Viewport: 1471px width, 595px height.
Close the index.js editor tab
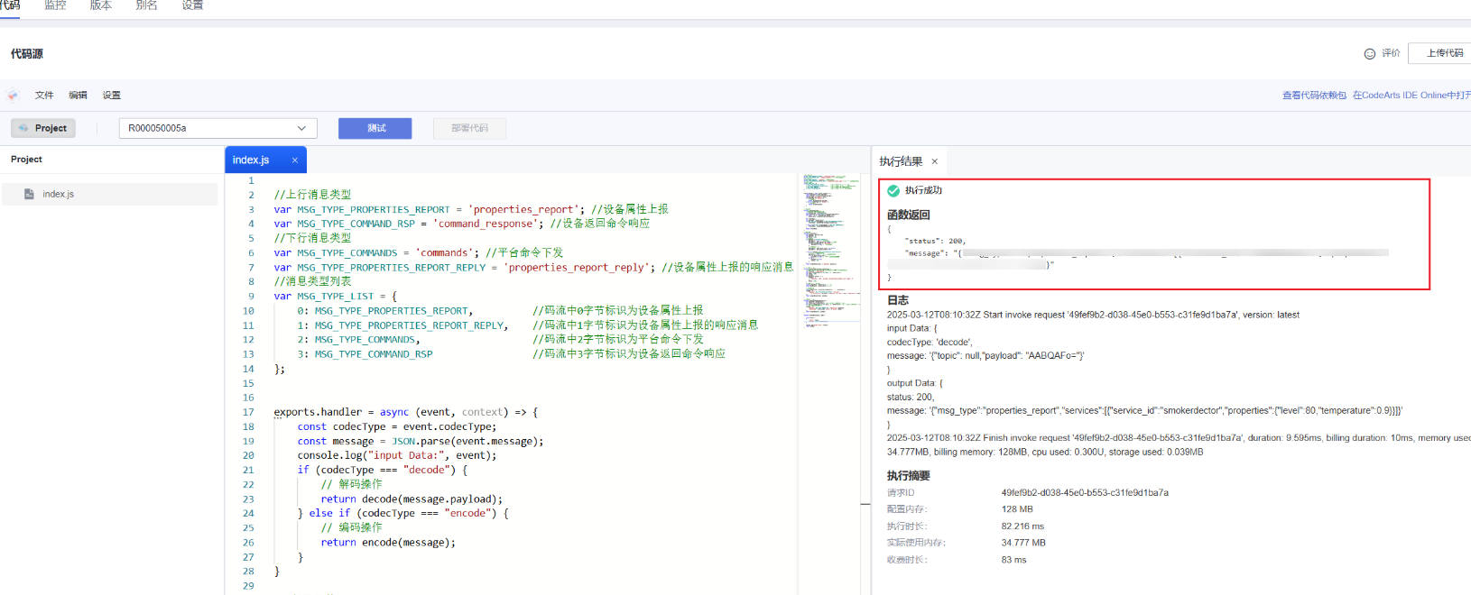click(x=294, y=160)
